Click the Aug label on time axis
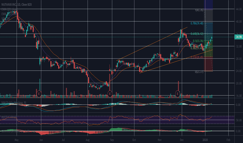 pyautogui.click(x=88, y=140)
